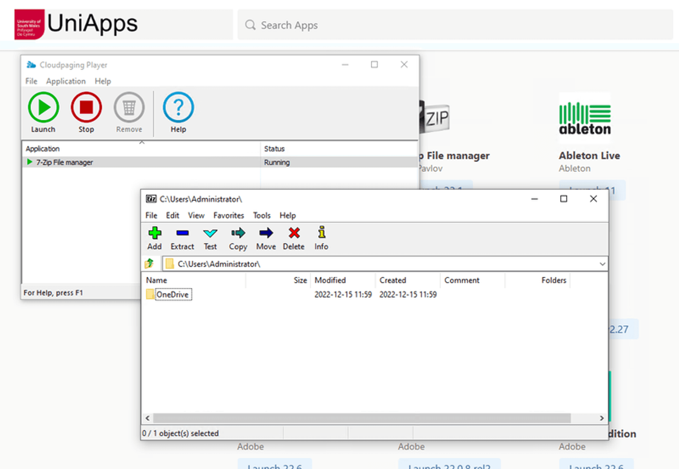Click the horizontal scrollbar thumb in 7-Zip
The width and height of the screenshot is (679, 469).
(x=362, y=418)
